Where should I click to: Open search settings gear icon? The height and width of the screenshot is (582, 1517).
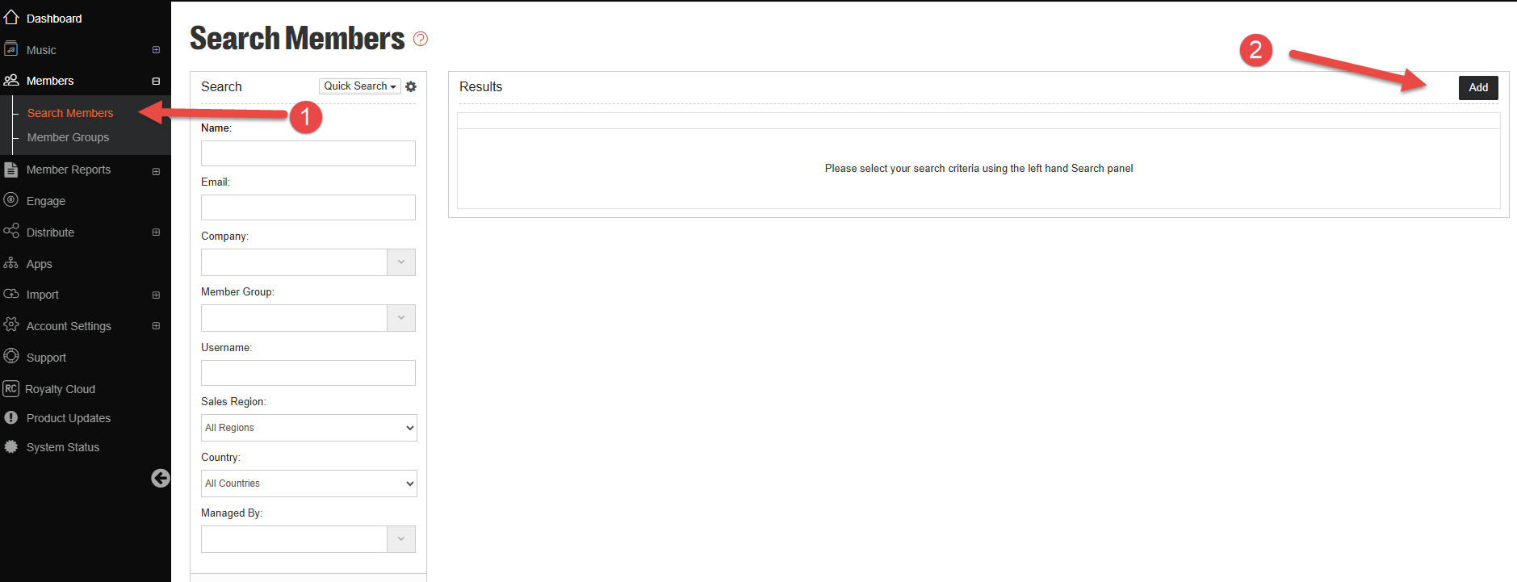(x=411, y=86)
